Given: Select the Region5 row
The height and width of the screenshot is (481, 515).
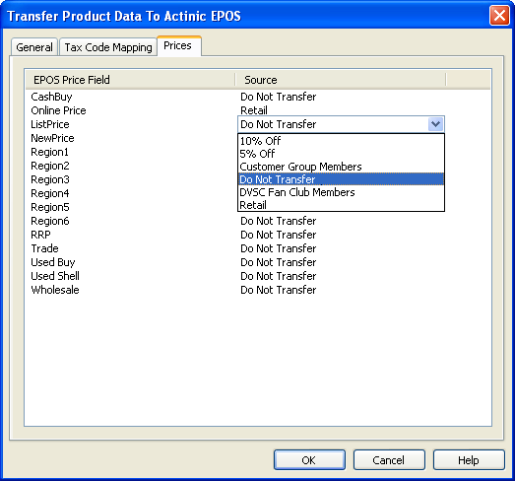Looking at the screenshot, I should click(x=50, y=207).
